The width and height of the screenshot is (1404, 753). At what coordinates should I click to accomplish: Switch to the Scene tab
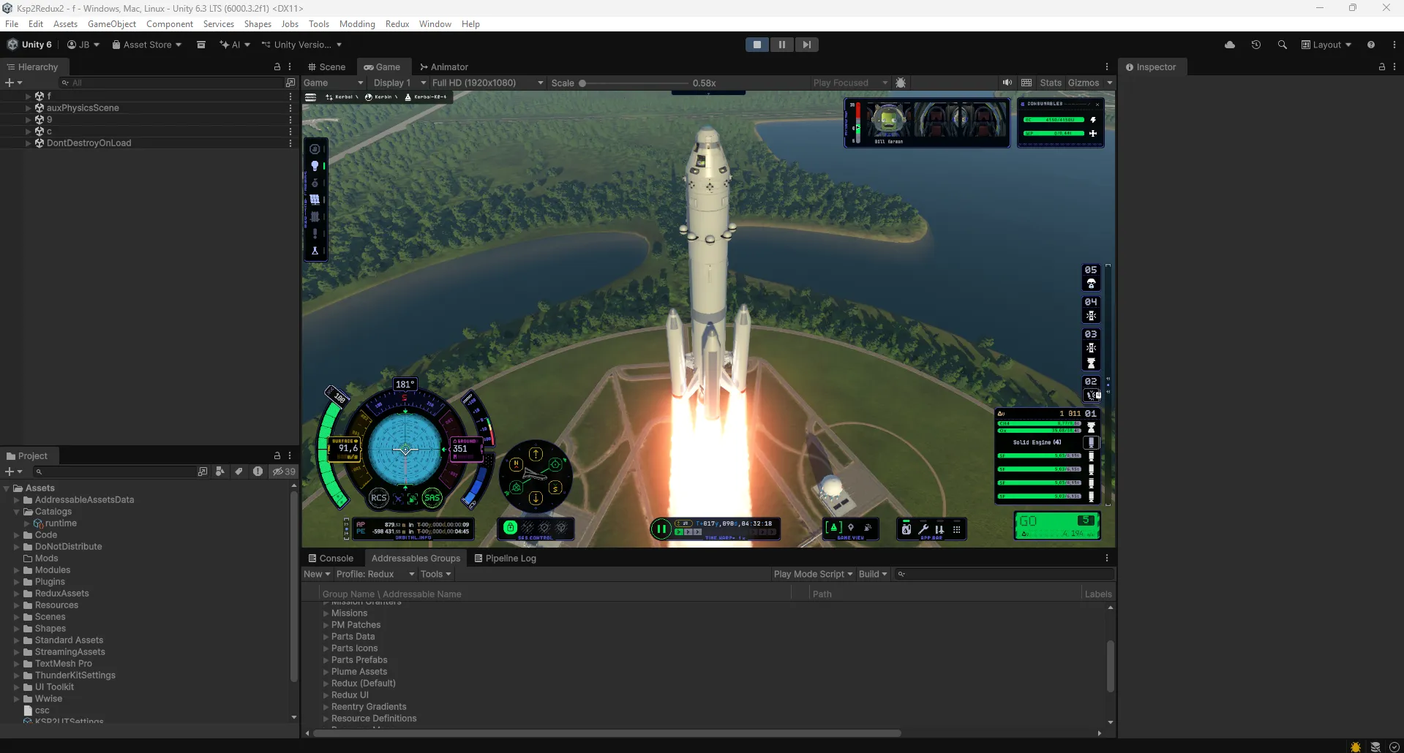tap(326, 67)
